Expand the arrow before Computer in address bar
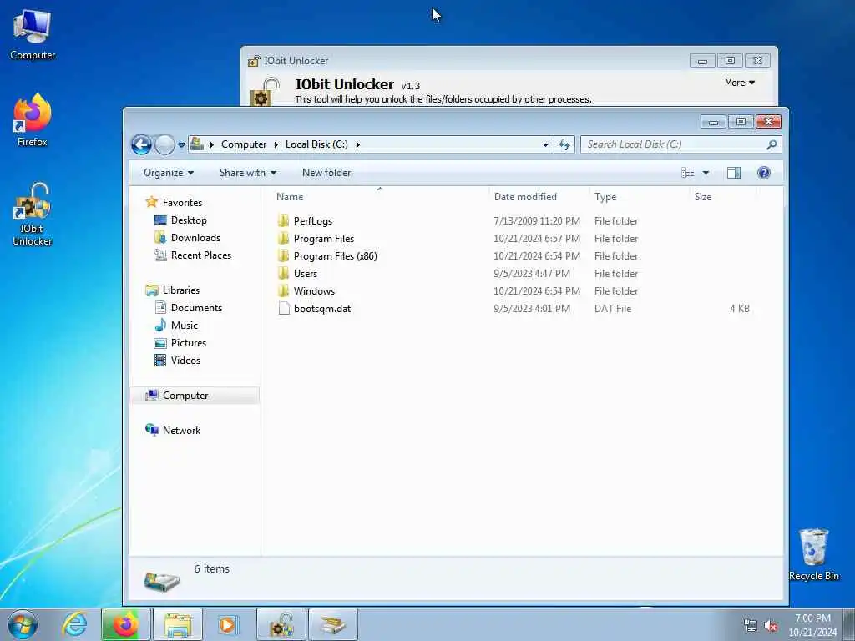 click(211, 144)
